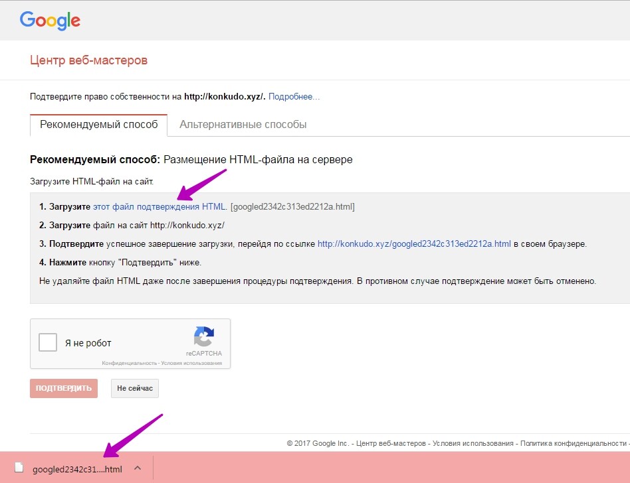Click "Загрузите HTML-файл на сайт." text
630x483 pixels.
click(x=92, y=182)
